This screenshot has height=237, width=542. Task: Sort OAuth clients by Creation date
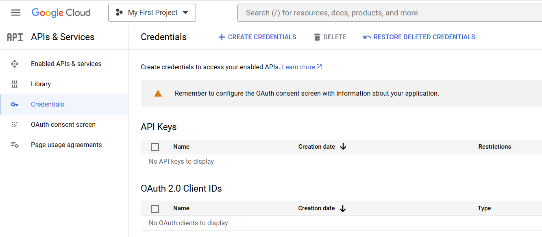(316, 208)
